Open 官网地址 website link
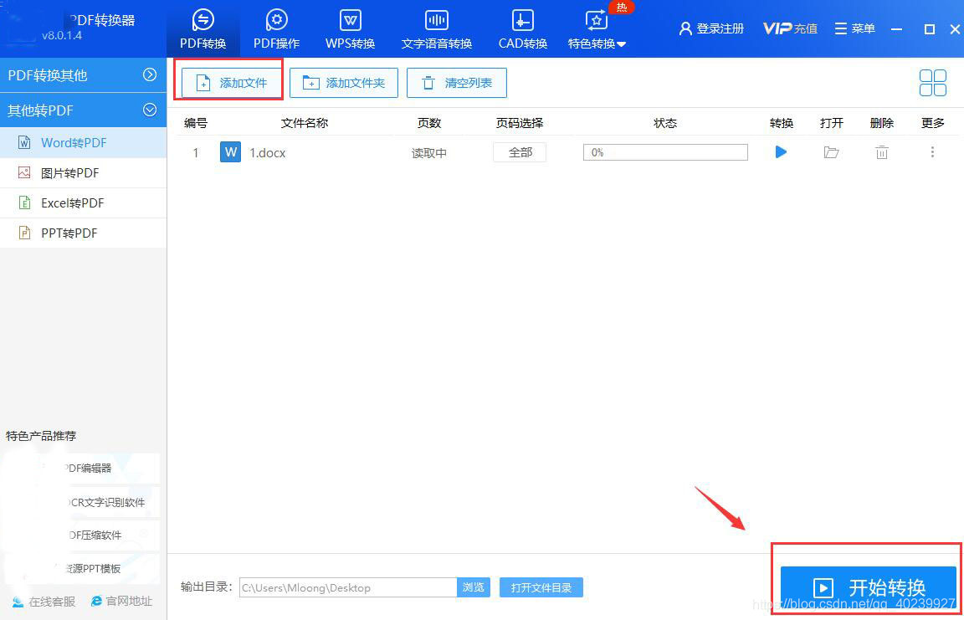Viewport: 964px width, 620px height. (x=121, y=601)
